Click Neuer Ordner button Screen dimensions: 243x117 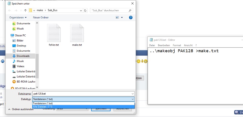tap(41, 18)
